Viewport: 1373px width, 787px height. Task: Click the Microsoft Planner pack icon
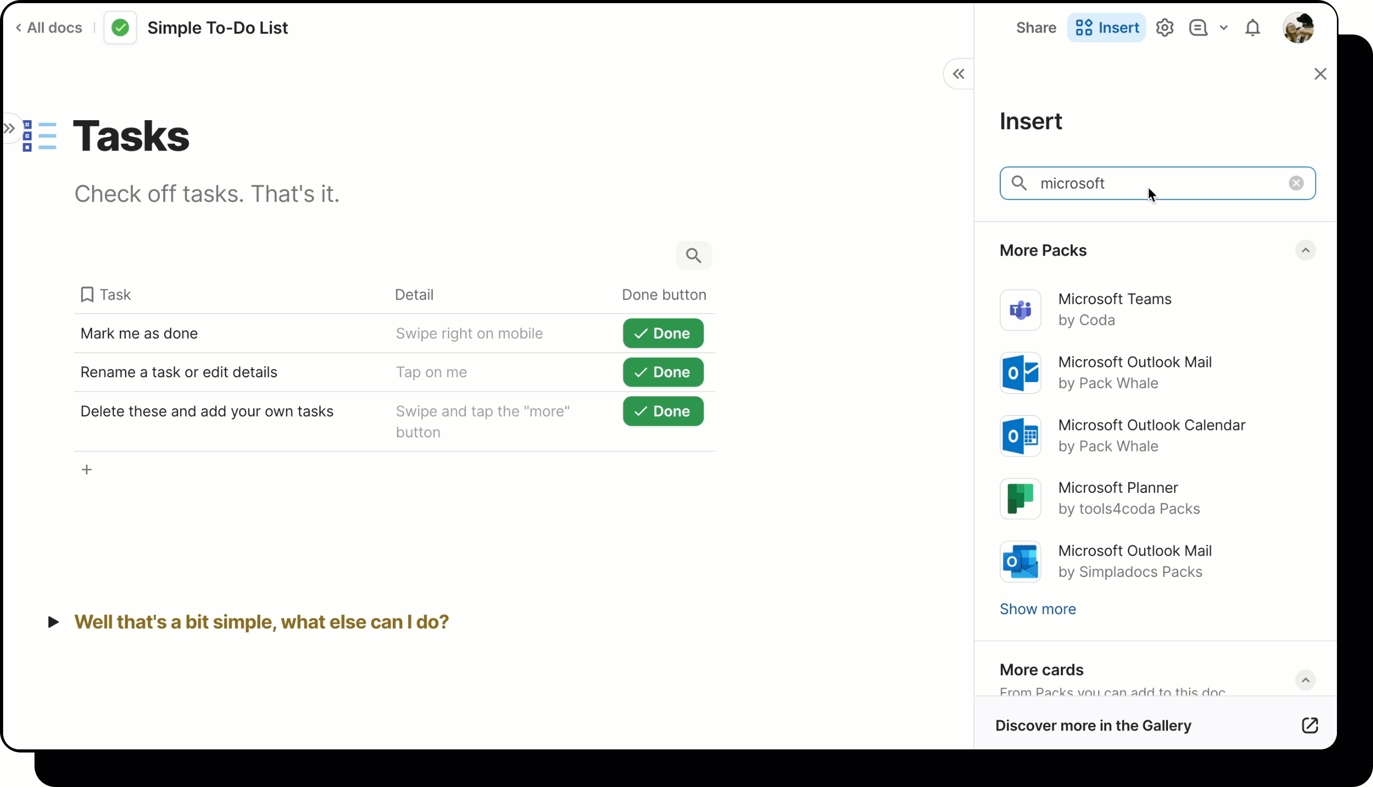(1020, 499)
